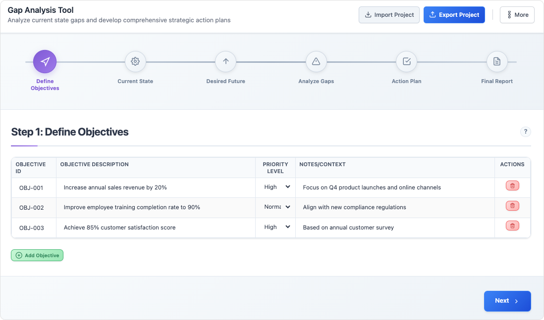Open the Action Plan checkbox step

407,62
